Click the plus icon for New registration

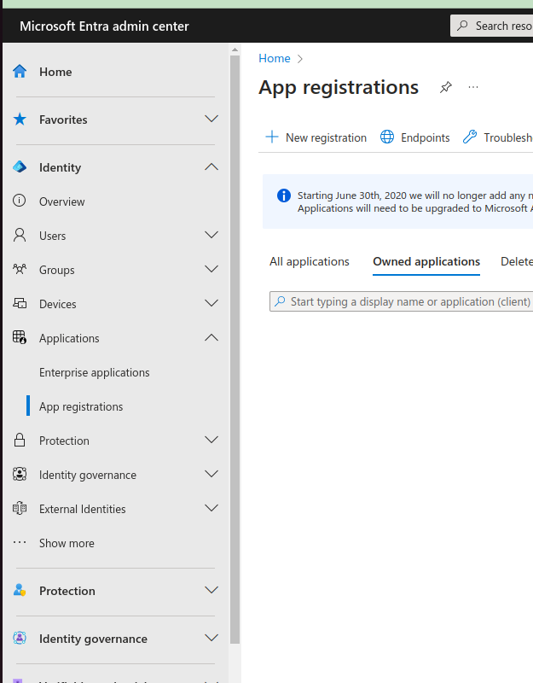click(x=272, y=137)
